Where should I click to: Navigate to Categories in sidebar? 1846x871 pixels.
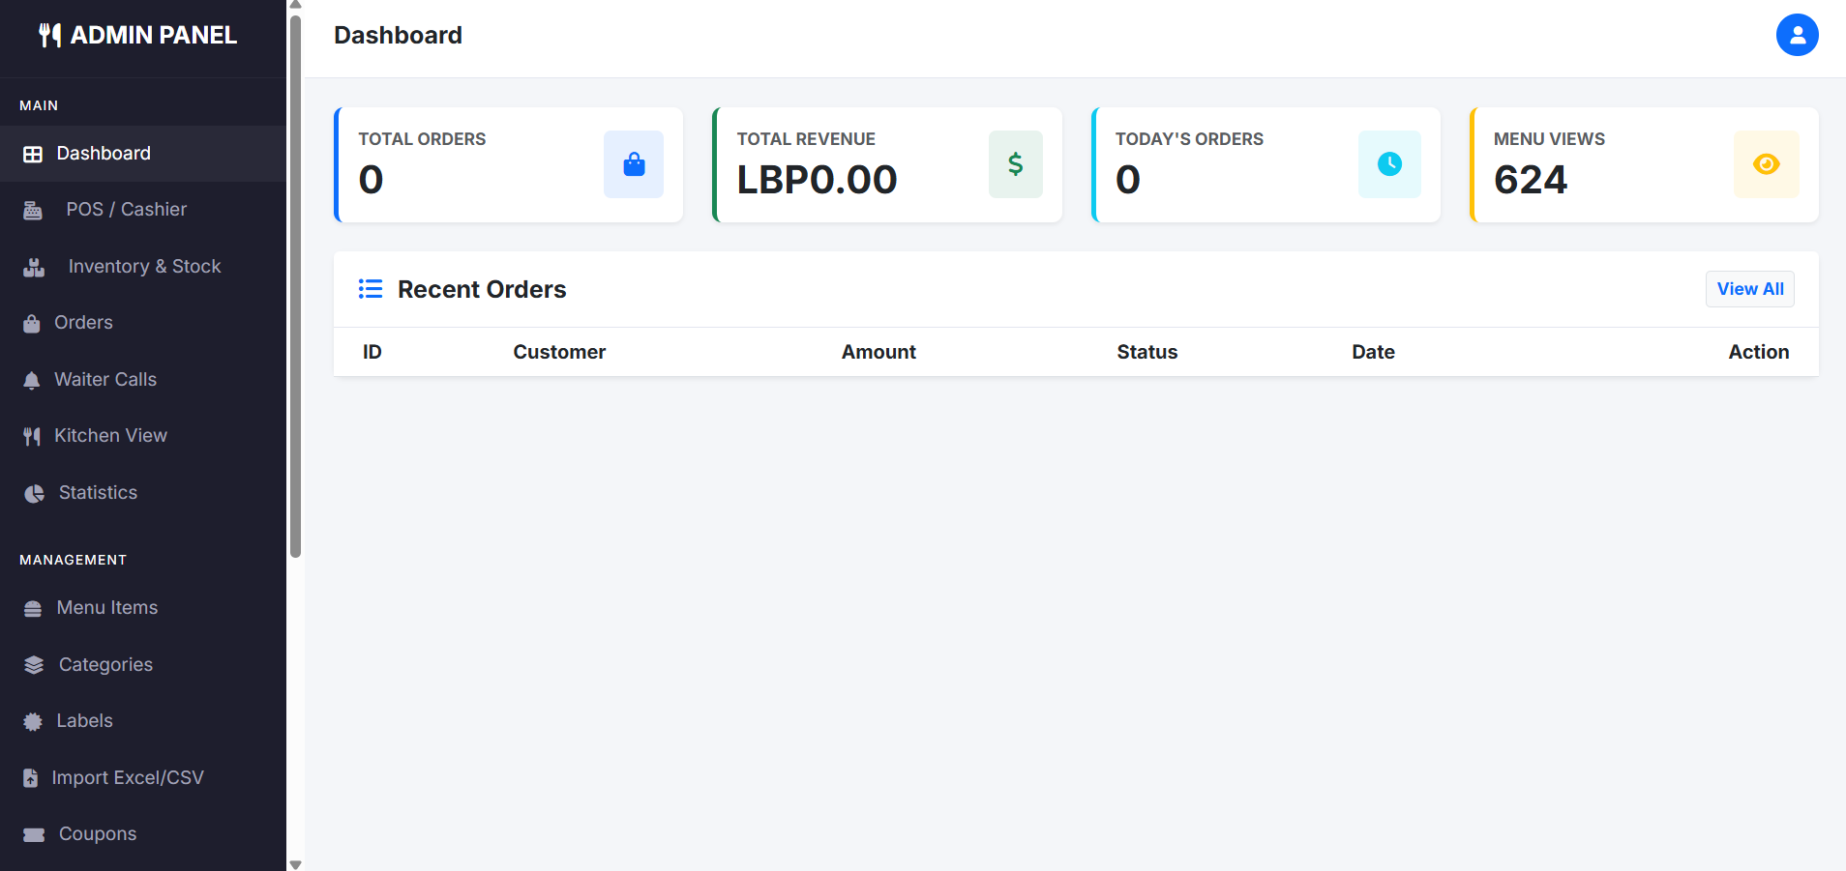click(x=105, y=665)
